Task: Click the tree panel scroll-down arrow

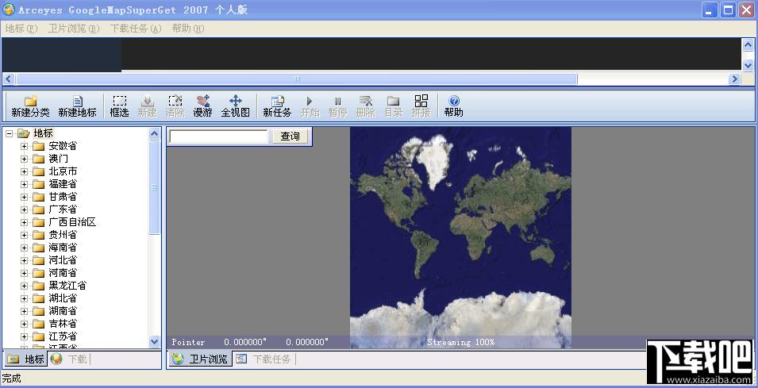Action: pos(154,342)
